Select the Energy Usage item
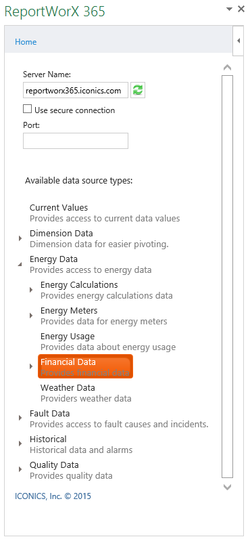The height and width of the screenshot is (539, 250). 108,341
